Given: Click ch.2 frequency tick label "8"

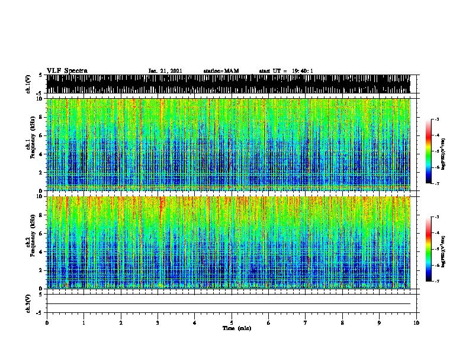Looking at the screenshot, I should [41, 215].
